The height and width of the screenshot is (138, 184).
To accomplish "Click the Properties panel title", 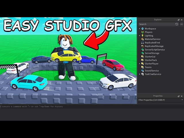I will pos(158,96).
